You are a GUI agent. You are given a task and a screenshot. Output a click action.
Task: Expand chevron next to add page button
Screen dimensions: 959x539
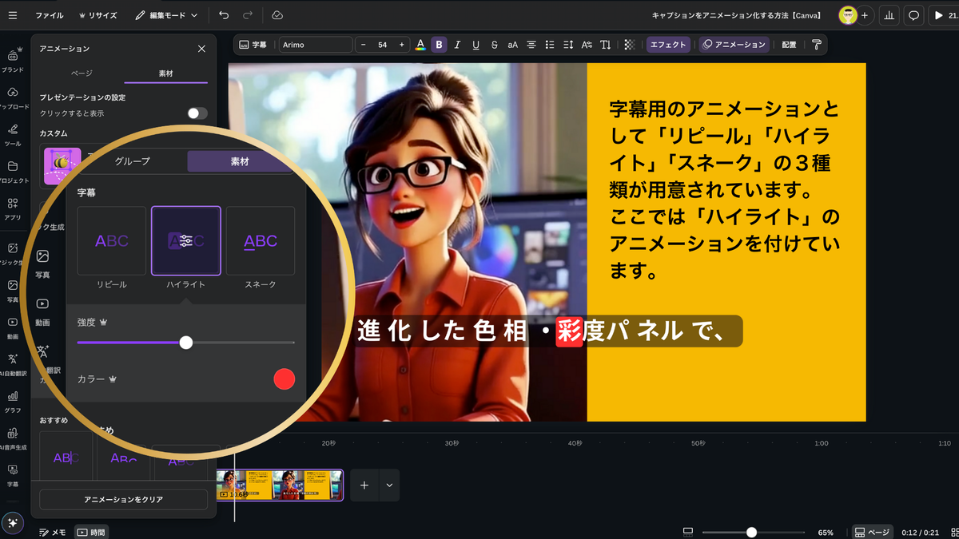(389, 485)
